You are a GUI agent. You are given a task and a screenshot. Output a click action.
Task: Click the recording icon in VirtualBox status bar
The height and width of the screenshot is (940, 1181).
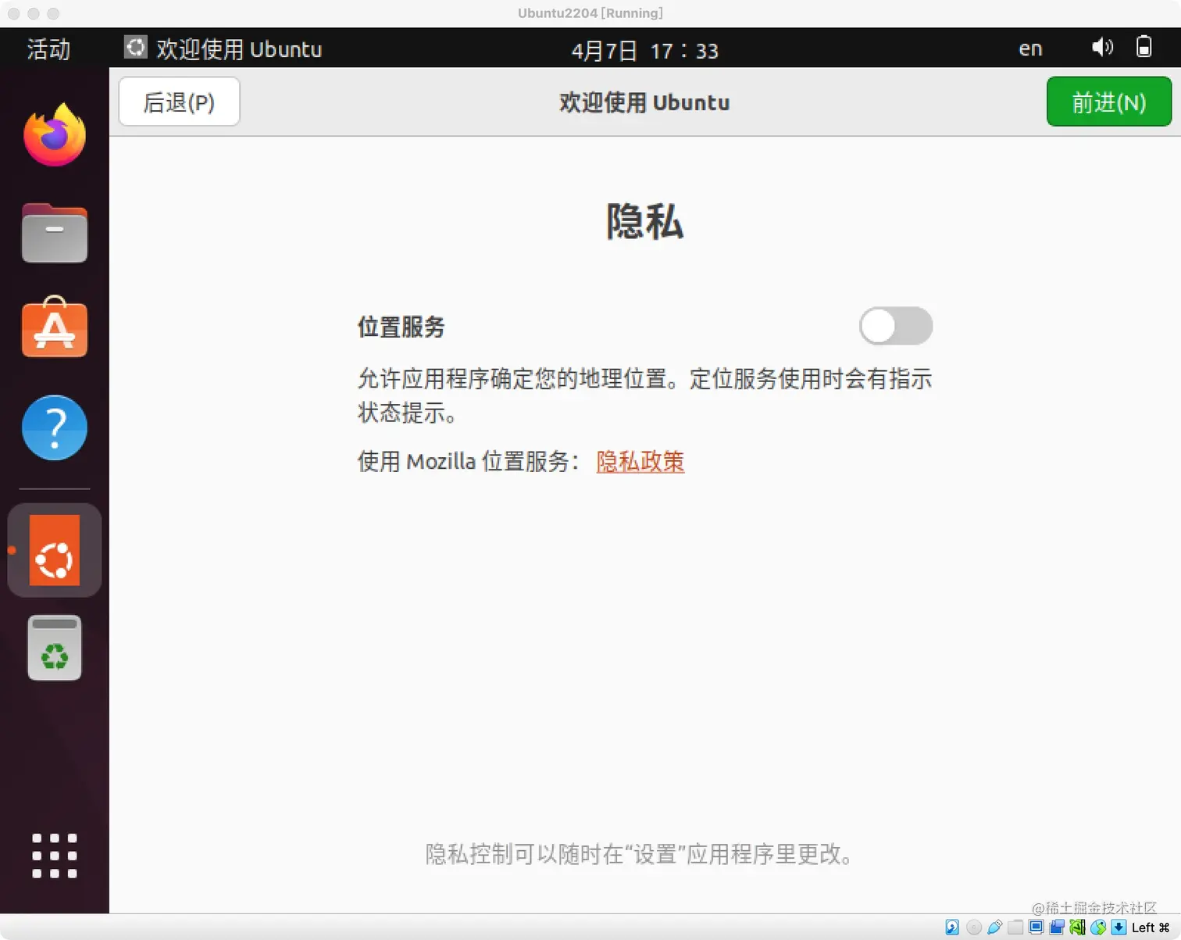[1057, 927]
